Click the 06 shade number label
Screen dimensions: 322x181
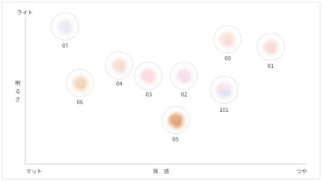[80, 102]
